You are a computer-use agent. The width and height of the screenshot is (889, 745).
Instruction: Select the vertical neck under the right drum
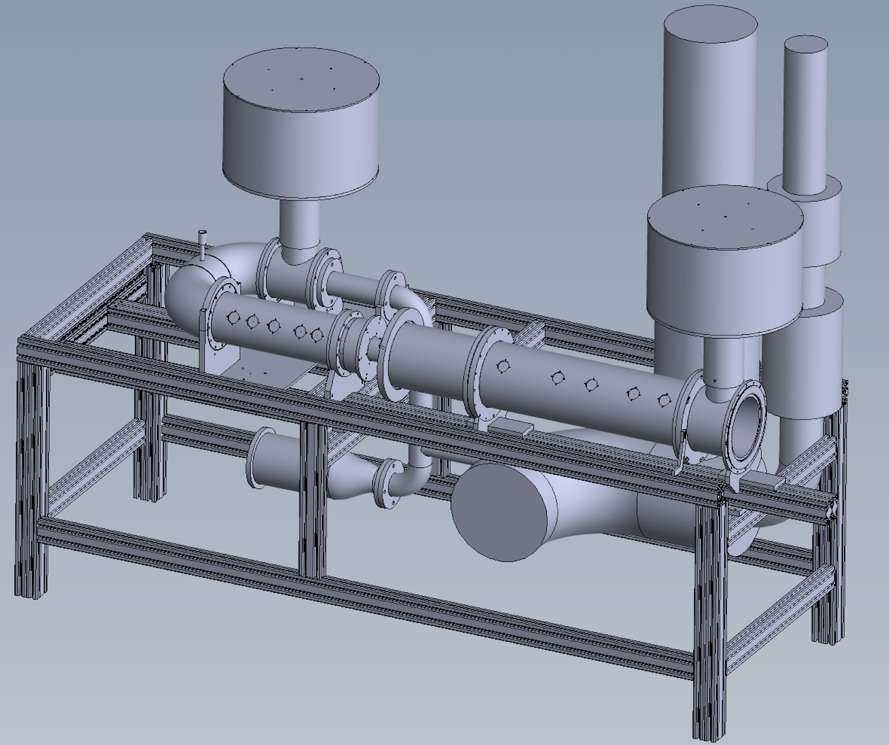click(x=722, y=361)
